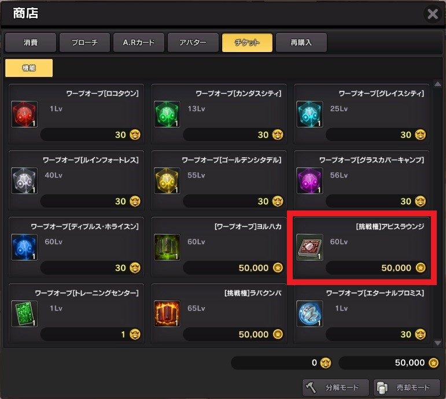The image size is (446, 399).
Task: Select the green カンダスシティ warp orb icon
Action: 167,114
